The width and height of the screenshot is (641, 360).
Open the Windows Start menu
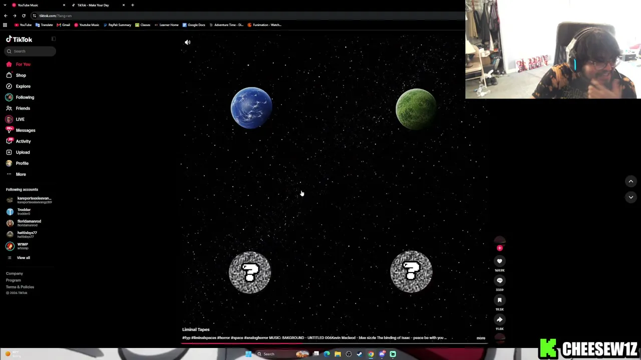[248, 354]
